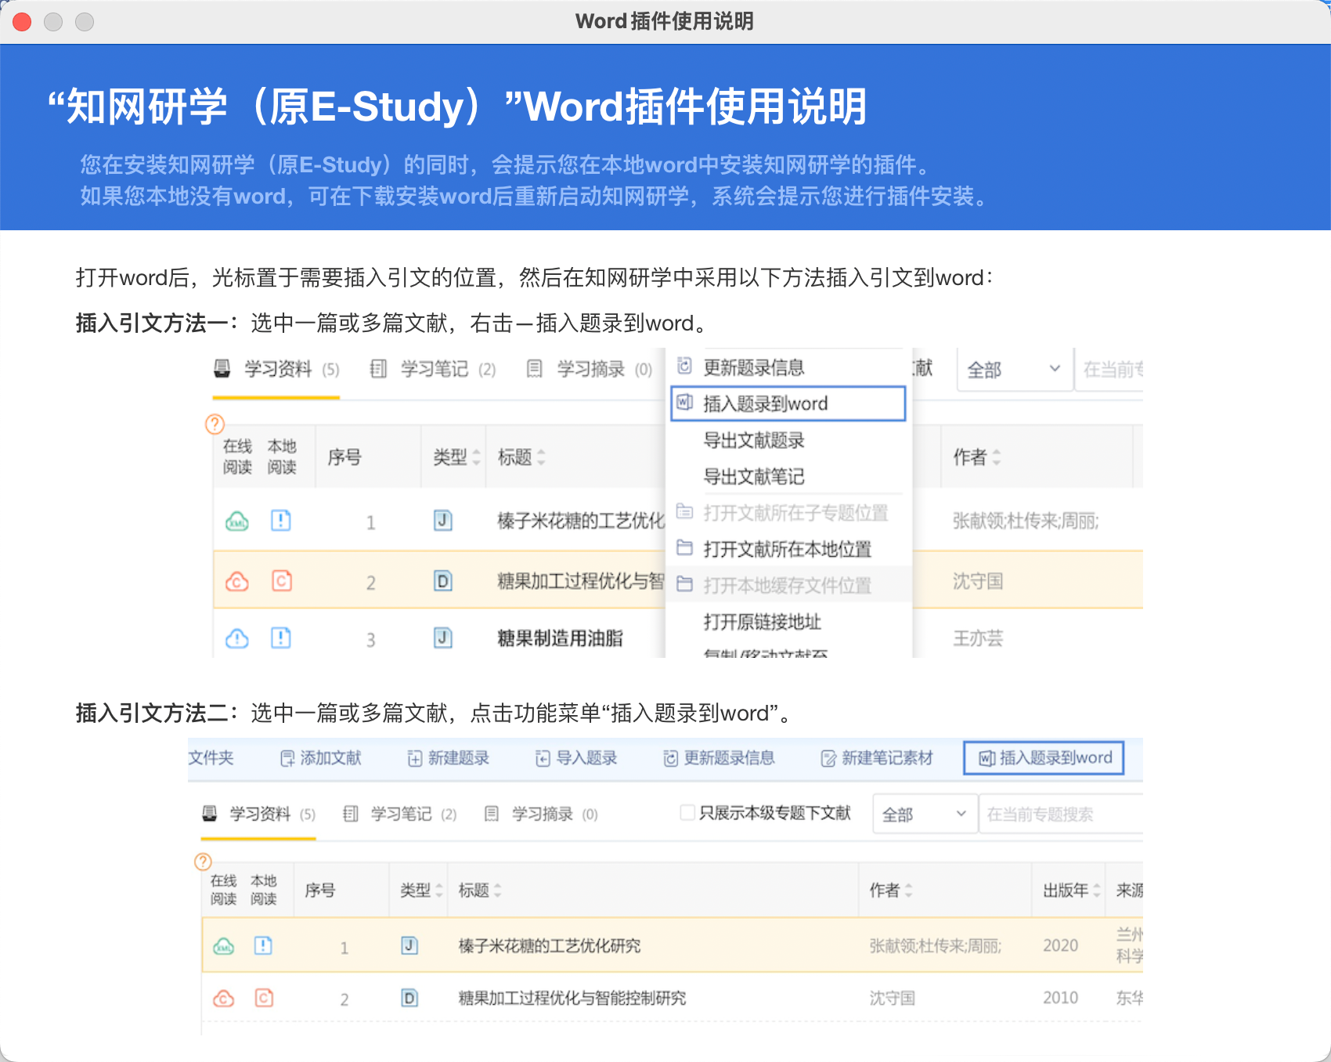Image resolution: width=1331 pixels, height=1062 pixels.
Task: Click J type icon in lower row 1
Action: tap(409, 946)
